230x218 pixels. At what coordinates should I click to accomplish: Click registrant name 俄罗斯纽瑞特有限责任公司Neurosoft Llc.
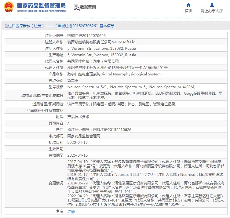click(x=101, y=42)
